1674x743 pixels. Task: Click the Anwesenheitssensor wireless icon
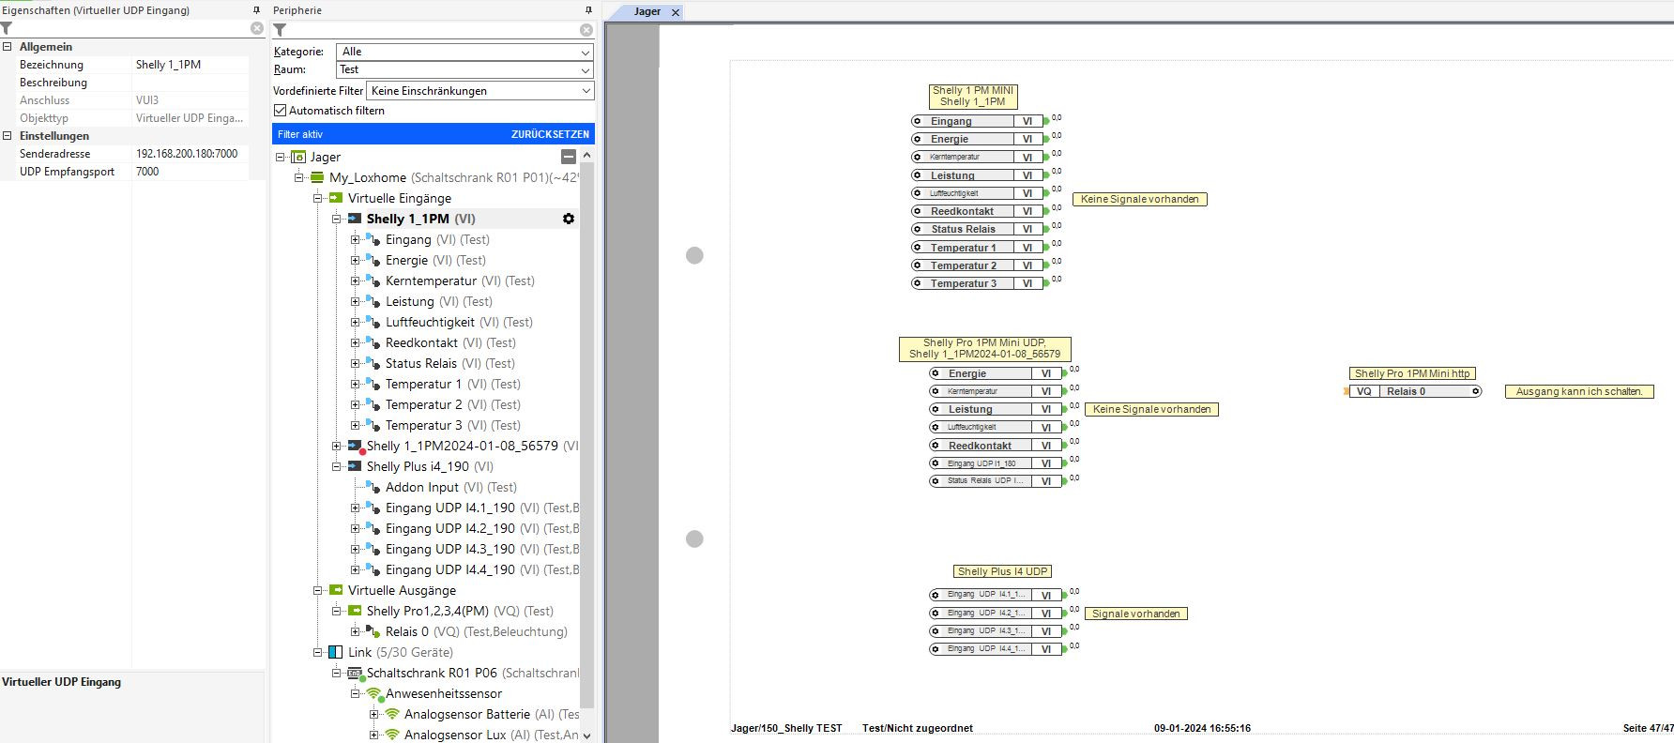pos(373,694)
